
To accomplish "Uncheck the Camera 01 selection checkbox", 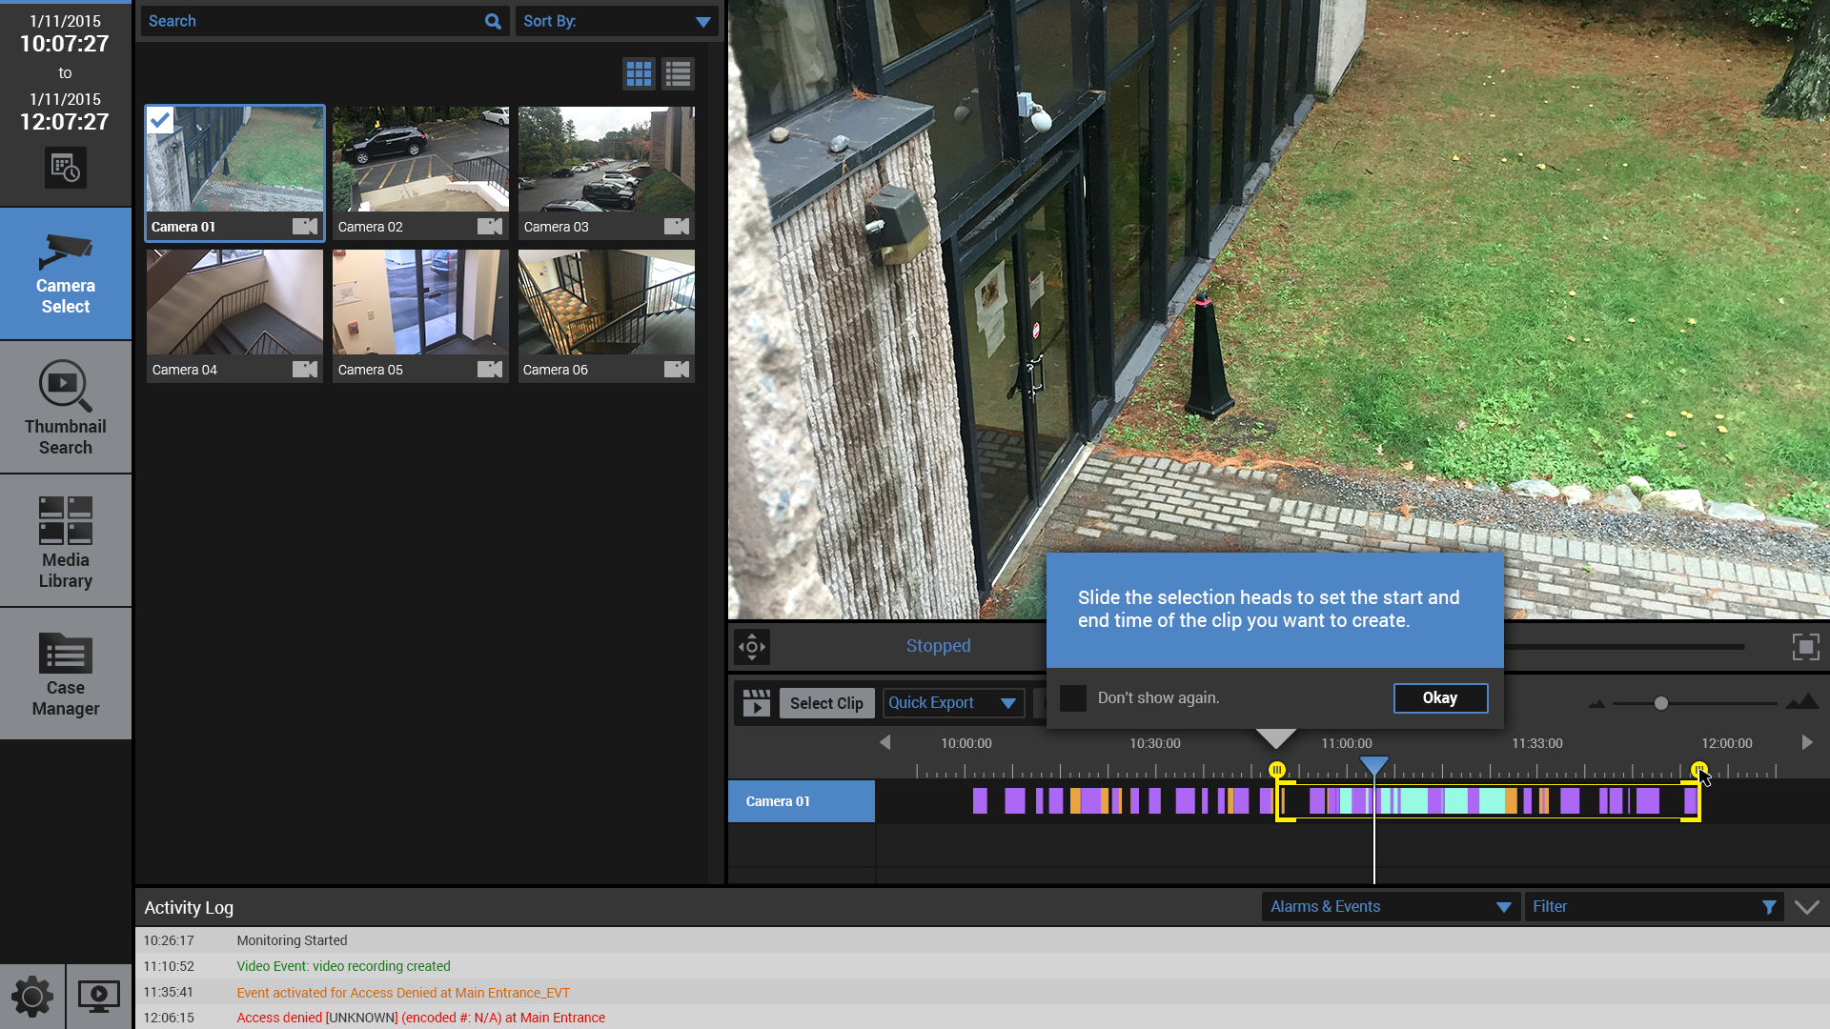I will 161,120.
